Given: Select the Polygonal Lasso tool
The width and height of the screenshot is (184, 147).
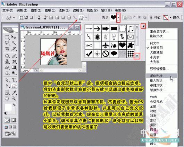Looking at the screenshot, I should click(x=7, y=43).
